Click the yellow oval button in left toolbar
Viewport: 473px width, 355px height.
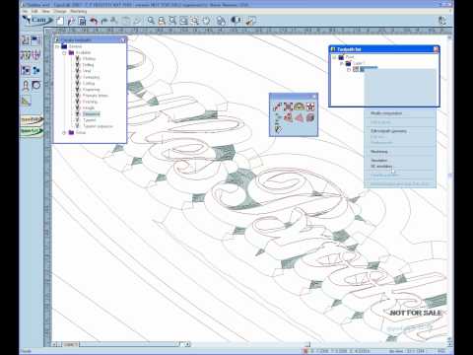32,119
